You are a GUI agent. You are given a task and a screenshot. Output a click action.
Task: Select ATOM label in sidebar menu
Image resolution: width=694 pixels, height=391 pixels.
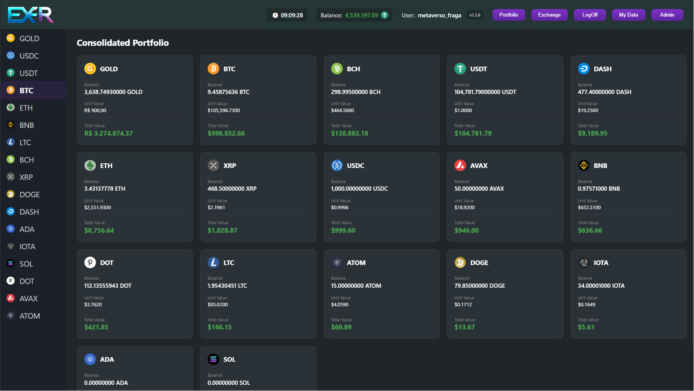pos(30,316)
